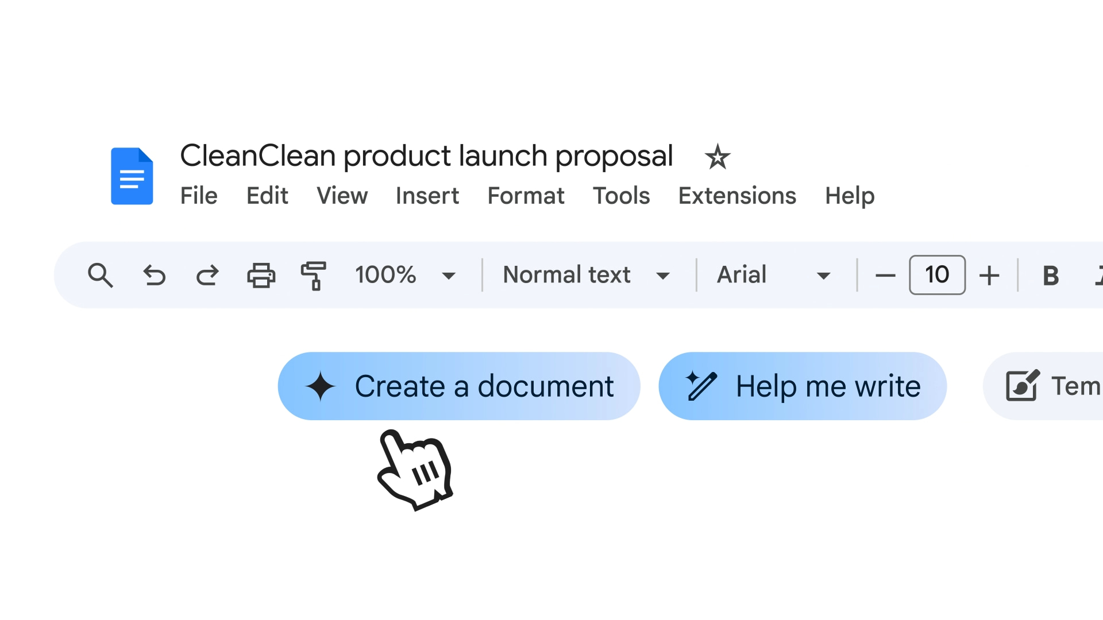This screenshot has height=620, width=1103.
Task: Click the document title text
Action: [x=426, y=156]
